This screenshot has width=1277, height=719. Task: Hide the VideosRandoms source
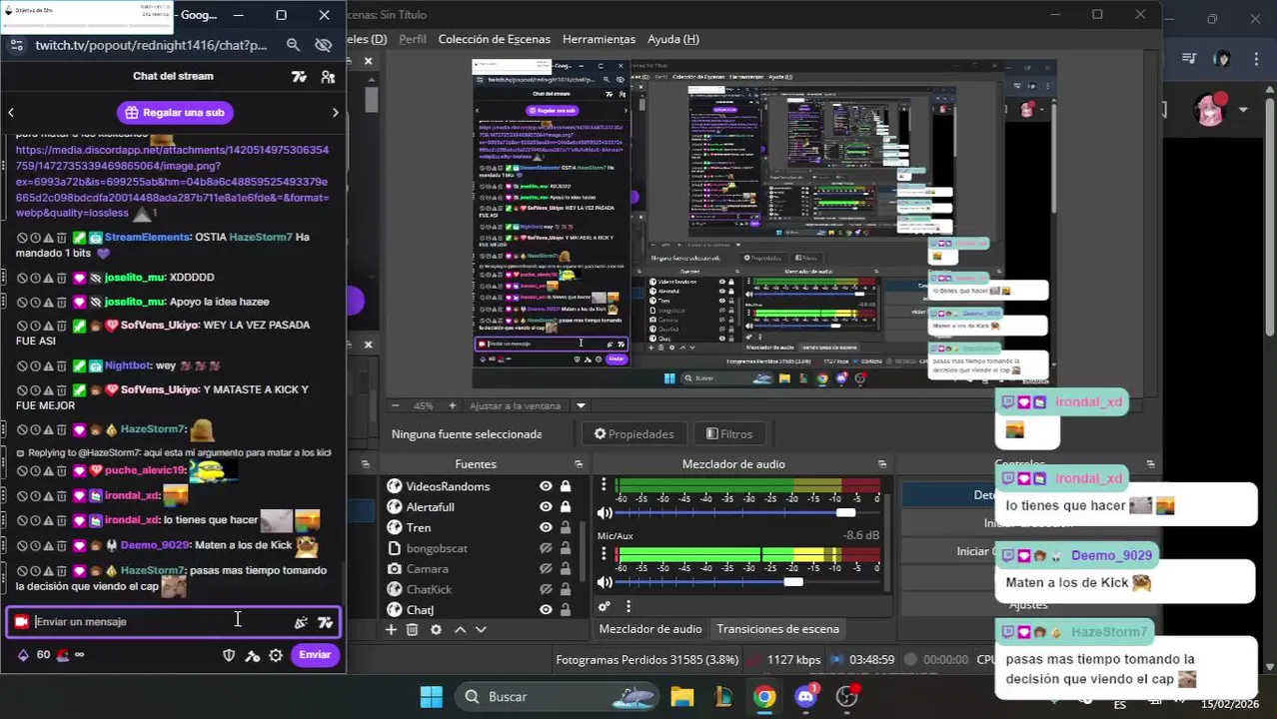click(x=546, y=486)
